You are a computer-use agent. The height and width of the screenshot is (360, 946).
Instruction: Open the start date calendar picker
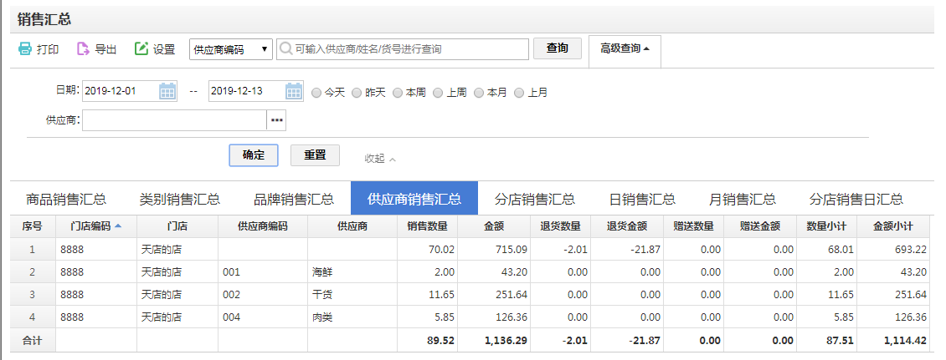[x=167, y=91]
